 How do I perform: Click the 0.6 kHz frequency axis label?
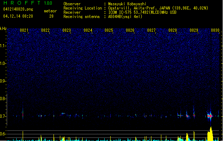(x=3, y=134)
